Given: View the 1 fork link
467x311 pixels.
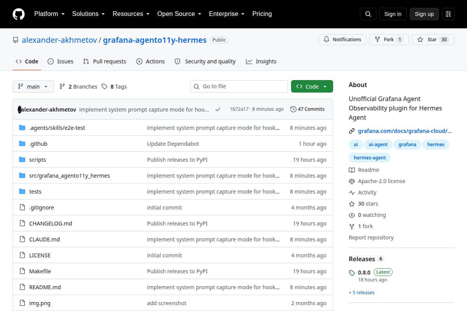Looking at the screenshot, I should 361,226.
